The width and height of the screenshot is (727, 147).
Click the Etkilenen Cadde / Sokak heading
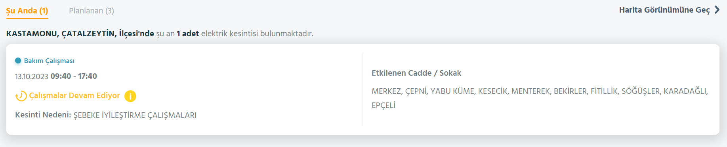point(416,73)
